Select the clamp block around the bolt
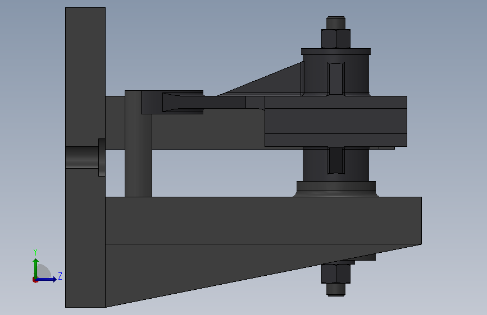Image resolution: width=487 pixels, height=315 pixels. [336, 121]
